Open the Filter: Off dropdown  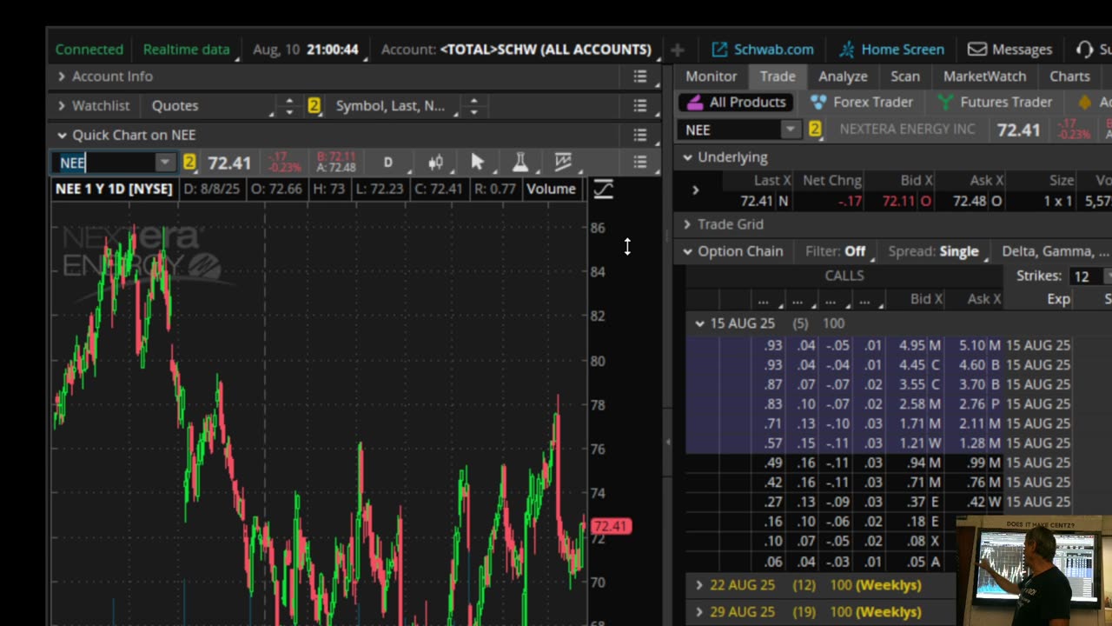[x=840, y=251]
